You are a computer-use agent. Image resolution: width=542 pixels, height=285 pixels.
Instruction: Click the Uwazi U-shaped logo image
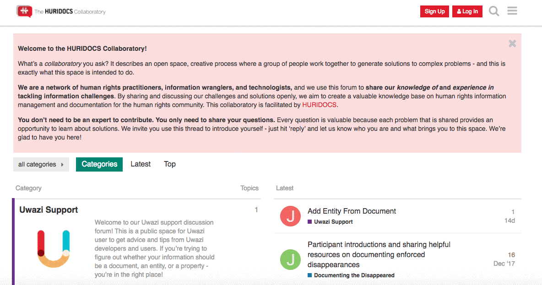click(54, 248)
